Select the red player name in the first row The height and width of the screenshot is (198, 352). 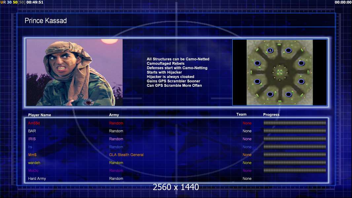pos(34,123)
